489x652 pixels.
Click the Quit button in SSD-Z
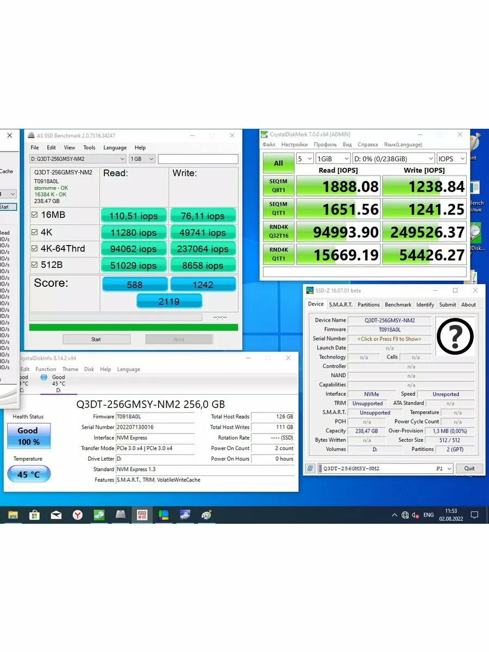pyautogui.click(x=469, y=468)
